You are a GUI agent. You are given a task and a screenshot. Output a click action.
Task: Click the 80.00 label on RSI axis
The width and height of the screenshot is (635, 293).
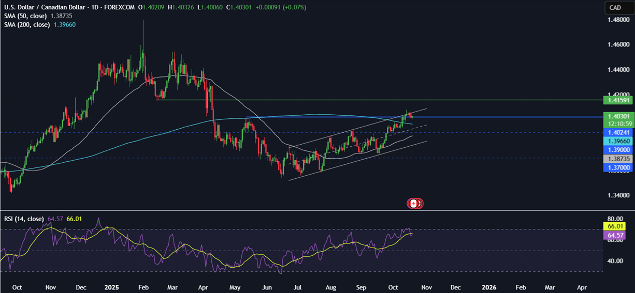[614, 219]
